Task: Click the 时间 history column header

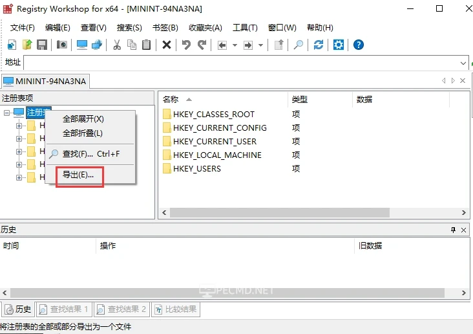Action: 48,246
